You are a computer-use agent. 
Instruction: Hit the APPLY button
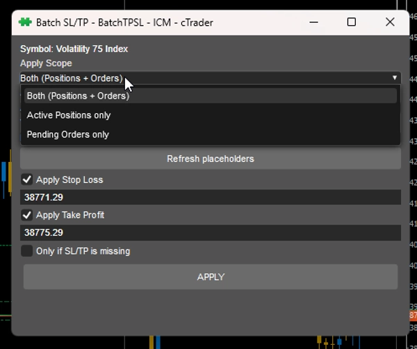[211, 277]
